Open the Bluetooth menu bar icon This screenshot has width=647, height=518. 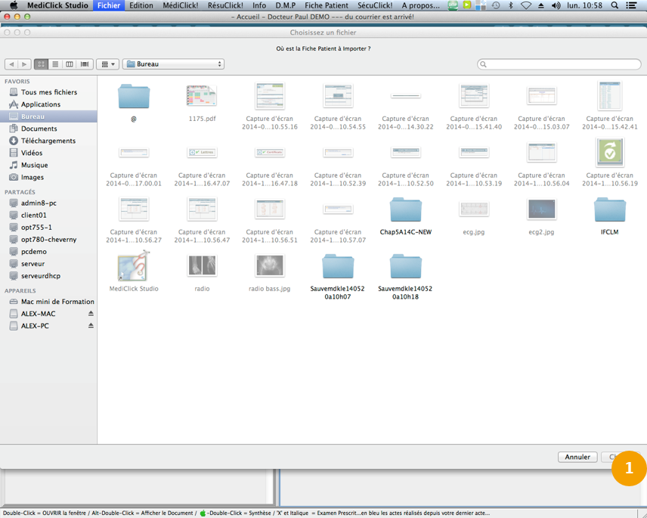tap(511, 5)
